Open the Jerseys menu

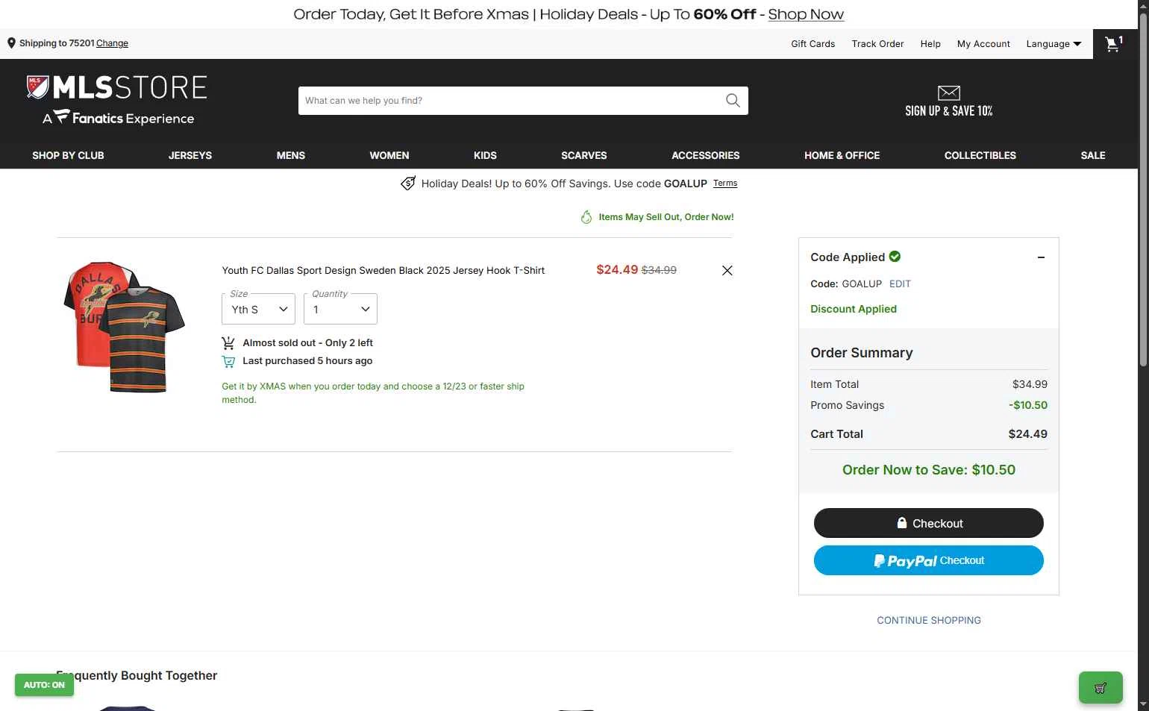coord(190,155)
